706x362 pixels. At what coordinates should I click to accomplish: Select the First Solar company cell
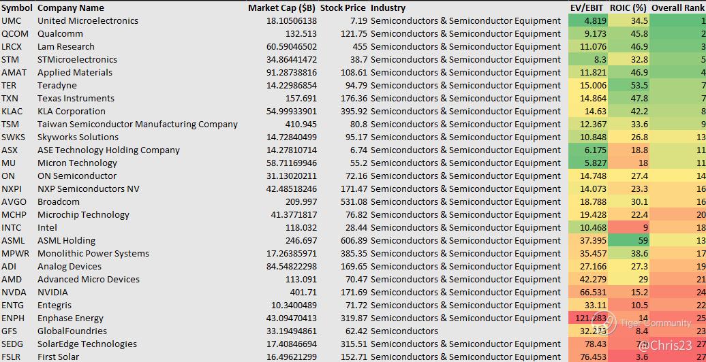(x=59, y=357)
